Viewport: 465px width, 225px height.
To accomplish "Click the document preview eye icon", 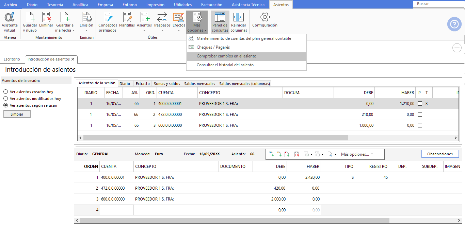I will pos(330,154).
